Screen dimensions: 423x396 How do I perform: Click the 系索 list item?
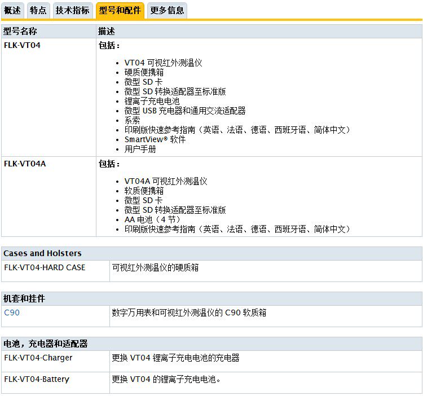click(132, 120)
